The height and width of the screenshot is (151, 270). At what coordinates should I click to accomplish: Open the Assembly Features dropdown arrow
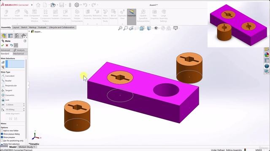(x=88, y=24)
